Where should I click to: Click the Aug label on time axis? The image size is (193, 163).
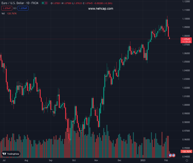click(26, 161)
